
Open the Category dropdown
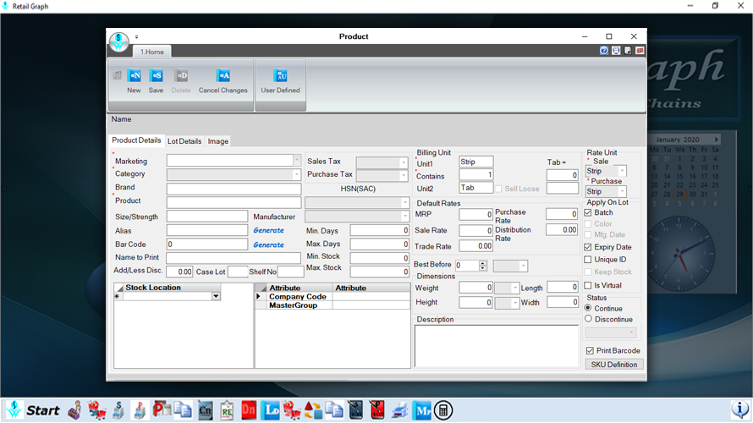click(297, 174)
